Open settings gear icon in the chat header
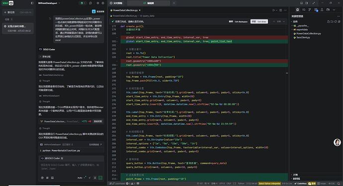This screenshot has height=186, width=343. 98,3
